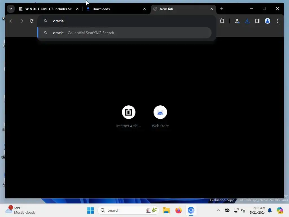This screenshot has width=289, height=217.
Task: Minimize the browser window
Action: pyautogui.click(x=251, y=9)
